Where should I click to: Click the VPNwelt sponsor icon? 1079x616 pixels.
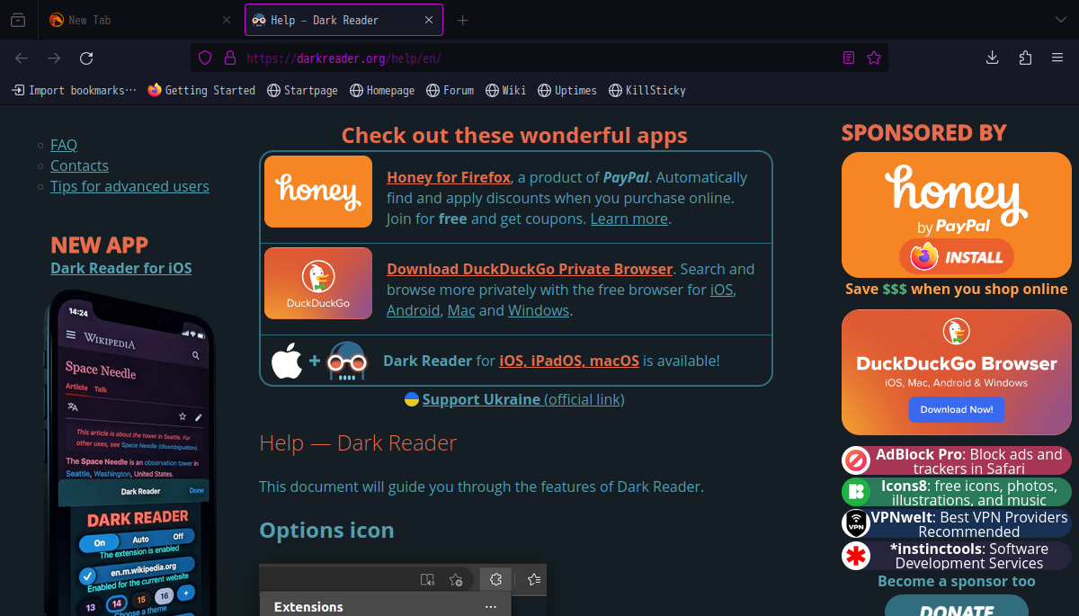click(x=856, y=523)
